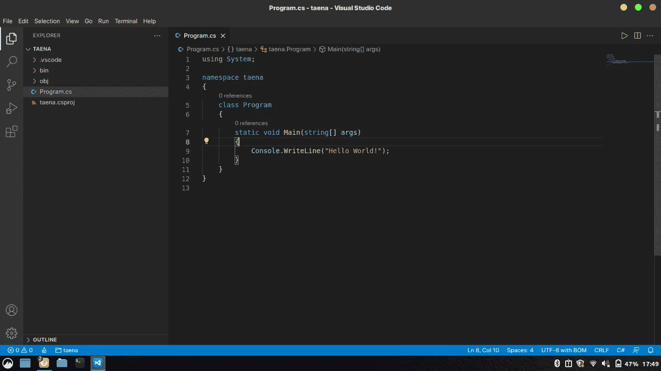
Task: Open the terminal app from the taskbar
Action: coord(80,363)
